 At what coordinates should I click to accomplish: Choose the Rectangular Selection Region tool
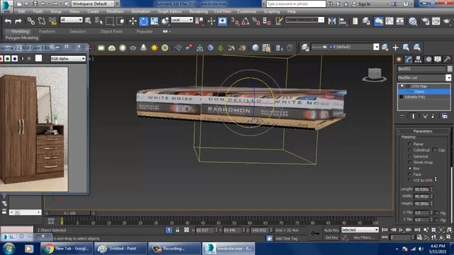(109, 21)
